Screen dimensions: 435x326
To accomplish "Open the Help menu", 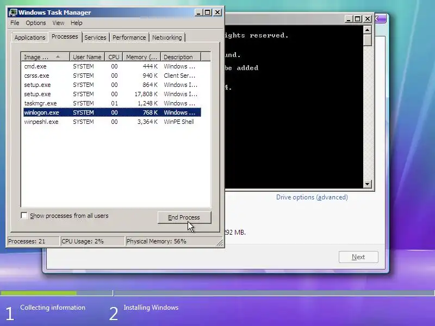I will click(x=76, y=23).
